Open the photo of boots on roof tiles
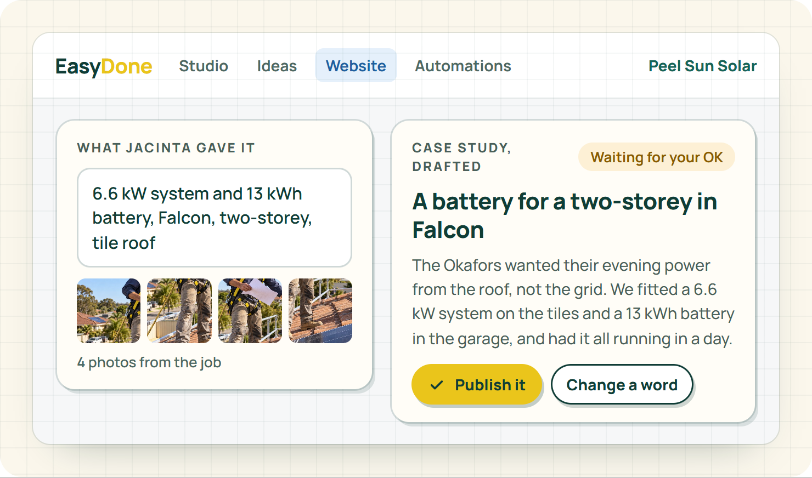The image size is (812, 478). click(x=320, y=311)
